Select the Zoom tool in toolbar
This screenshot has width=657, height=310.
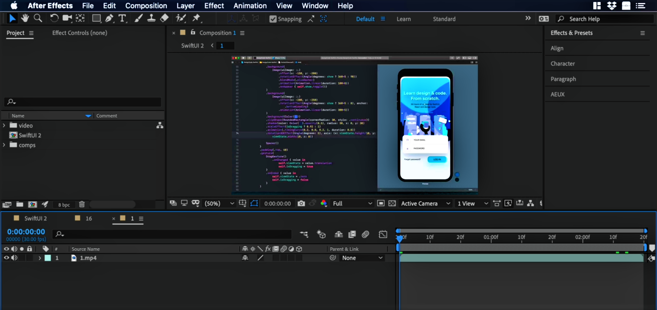click(x=38, y=18)
